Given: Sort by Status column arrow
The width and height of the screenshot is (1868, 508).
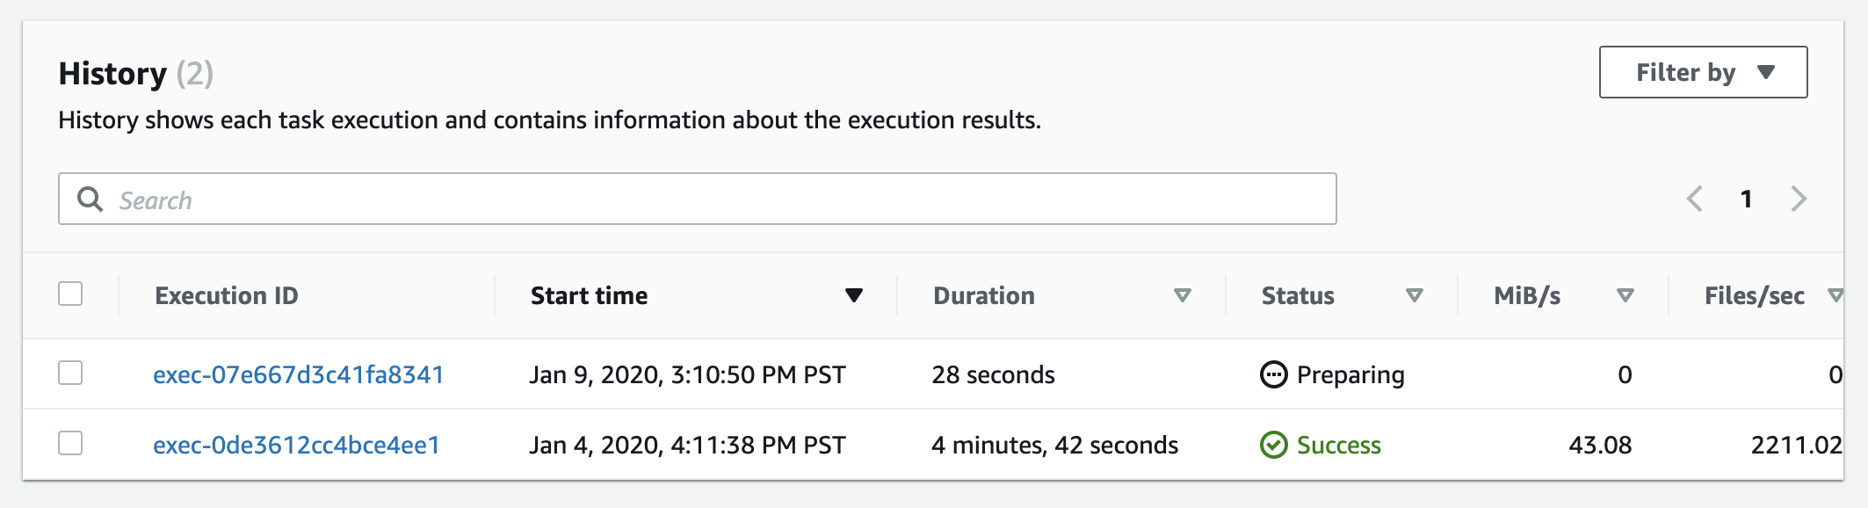Looking at the screenshot, I should tap(1415, 295).
